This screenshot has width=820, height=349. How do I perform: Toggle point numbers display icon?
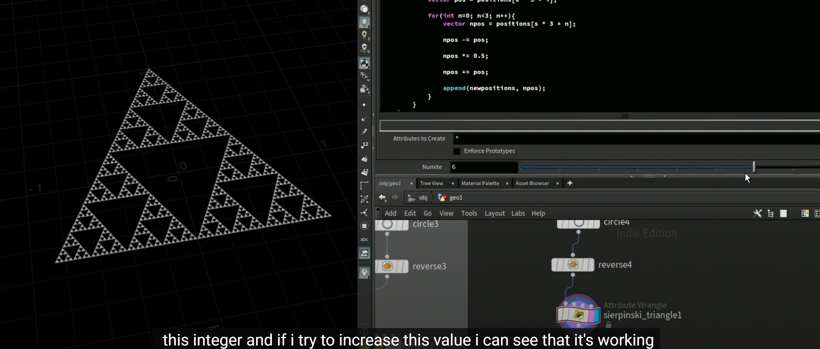pyautogui.click(x=364, y=145)
